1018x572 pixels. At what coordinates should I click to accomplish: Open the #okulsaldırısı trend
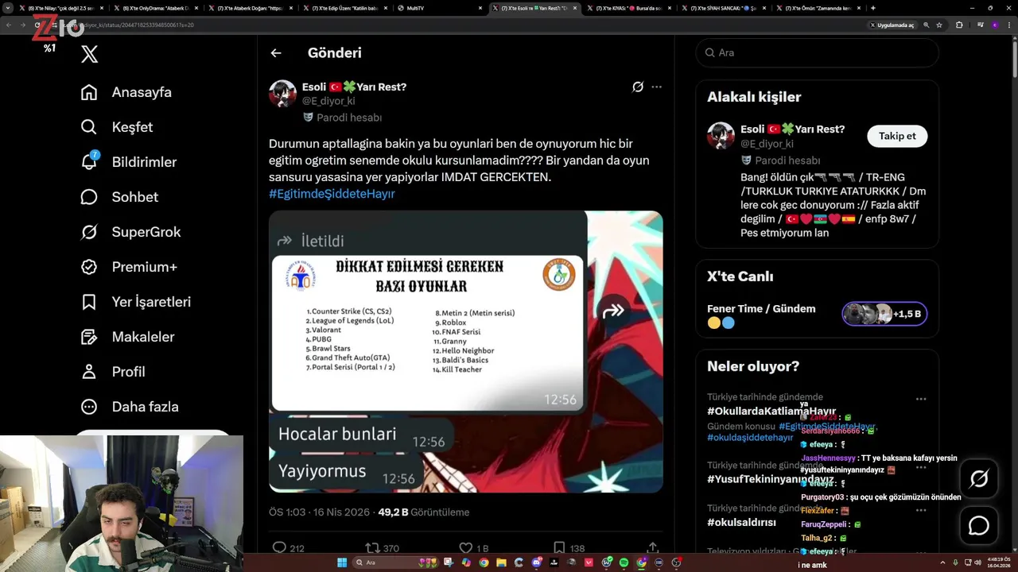point(741,522)
